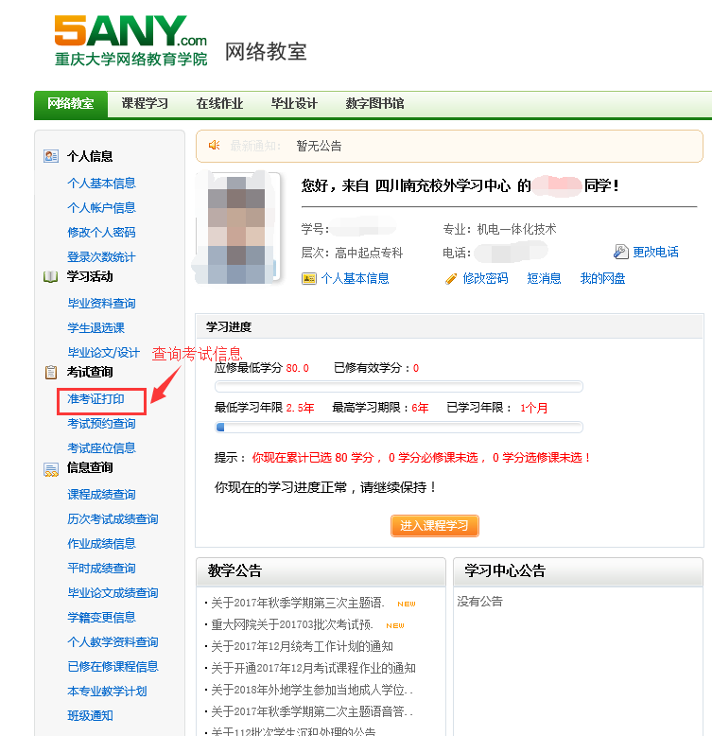Open the 短消息 link
This screenshot has height=736, width=712.
coord(544,278)
